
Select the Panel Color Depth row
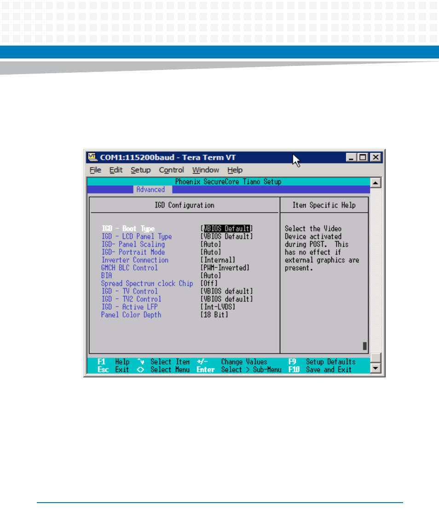coord(165,315)
